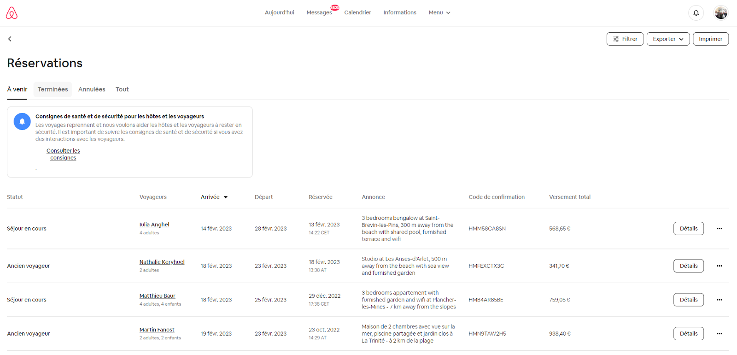Go back with the arrow icon
The width and height of the screenshot is (737, 355).
pyautogui.click(x=10, y=39)
